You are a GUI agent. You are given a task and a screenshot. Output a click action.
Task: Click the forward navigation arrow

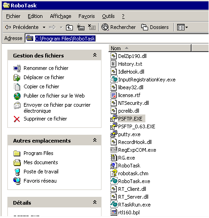click(52, 28)
